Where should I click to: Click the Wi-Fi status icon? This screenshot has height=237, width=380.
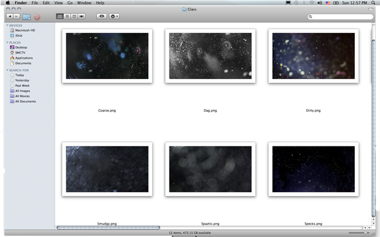tap(312, 3)
